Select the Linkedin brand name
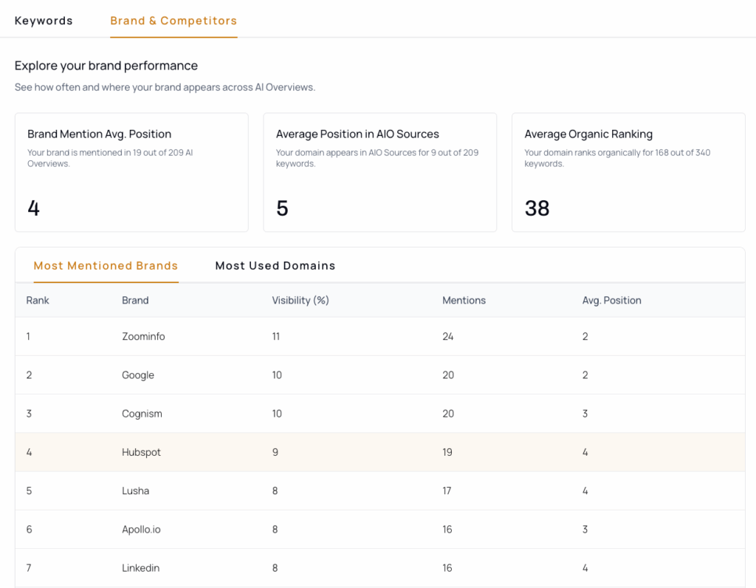Screen dimensions: 756x588 (141, 568)
